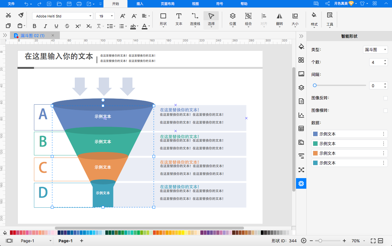
Task: Toggle Italic formatting
Action: click(x=45, y=26)
